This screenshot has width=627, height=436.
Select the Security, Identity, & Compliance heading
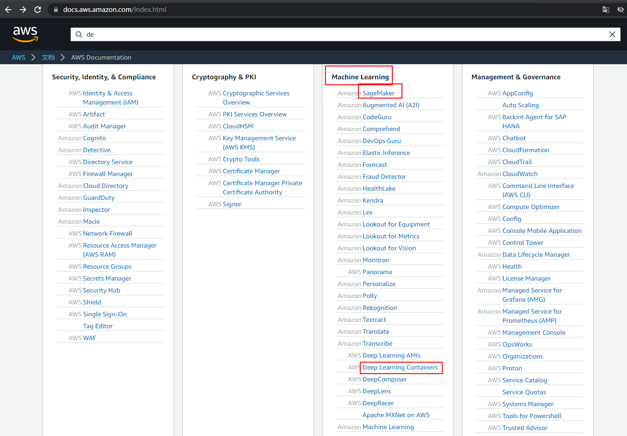tap(104, 77)
